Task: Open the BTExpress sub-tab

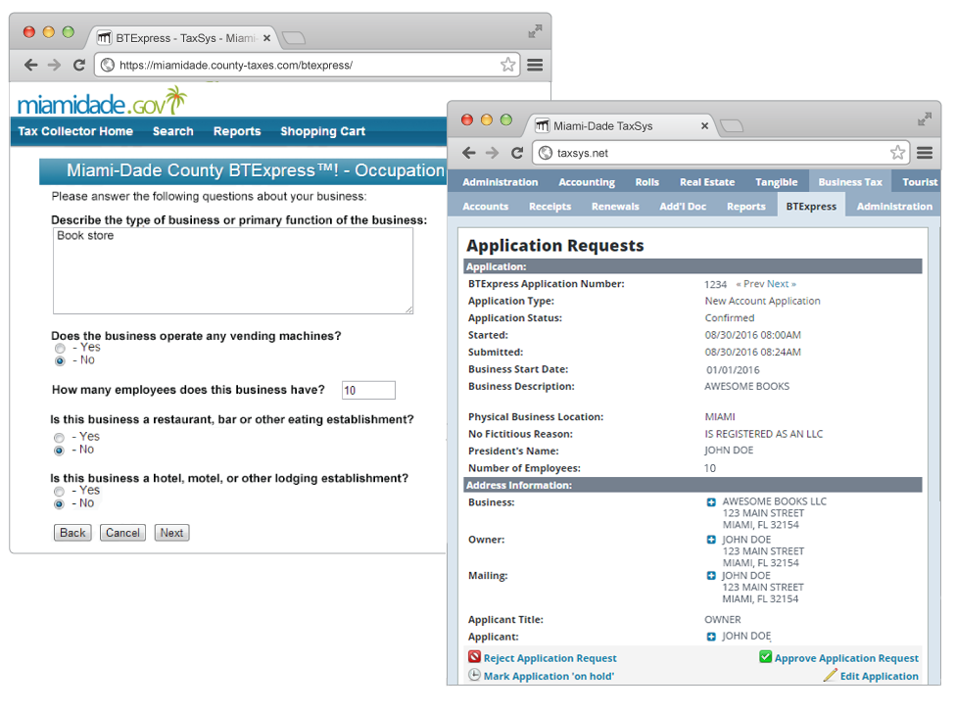Action: coord(811,206)
